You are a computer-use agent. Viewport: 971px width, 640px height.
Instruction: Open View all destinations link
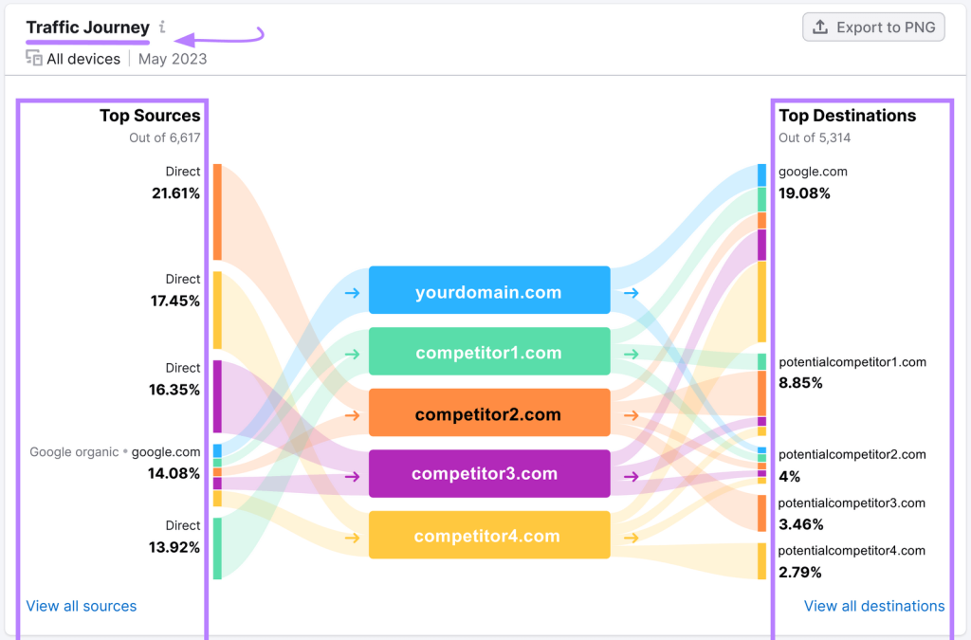pos(874,606)
